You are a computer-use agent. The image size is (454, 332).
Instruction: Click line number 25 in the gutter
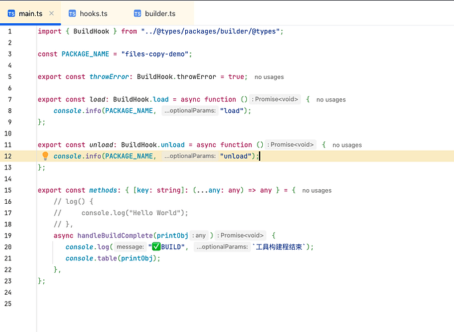[8, 303]
